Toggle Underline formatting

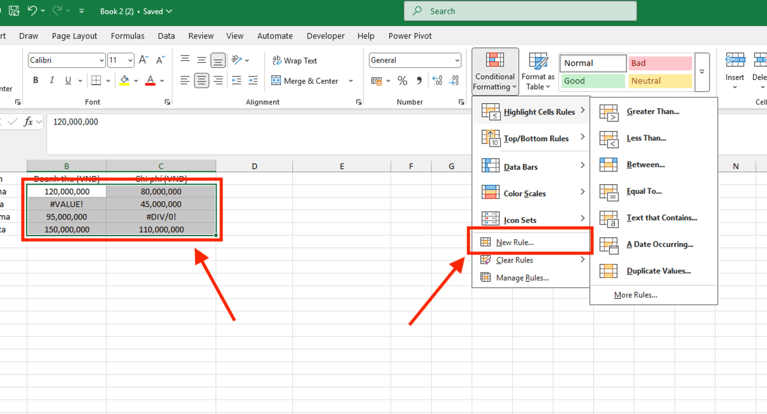click(67, 80)
